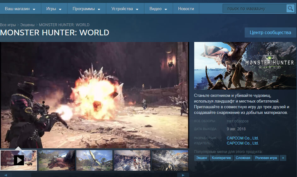Image resolution: width=297 pixels, height=177 pixels.
Task: Open the Программы dropdown menu
Action: pos(87,9)
